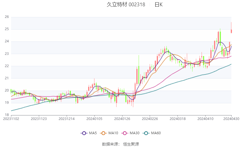Toggle the MA60 legend marker
The image size is (241, 147).
pyautogui.click(x=146, y=133)
